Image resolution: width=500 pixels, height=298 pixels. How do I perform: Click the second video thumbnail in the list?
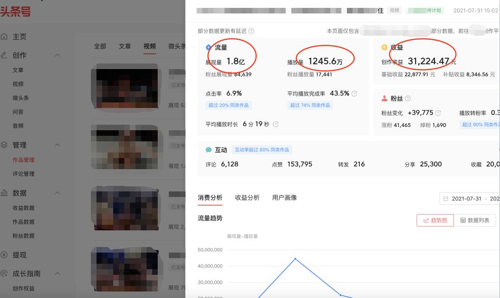click(126, 147)
